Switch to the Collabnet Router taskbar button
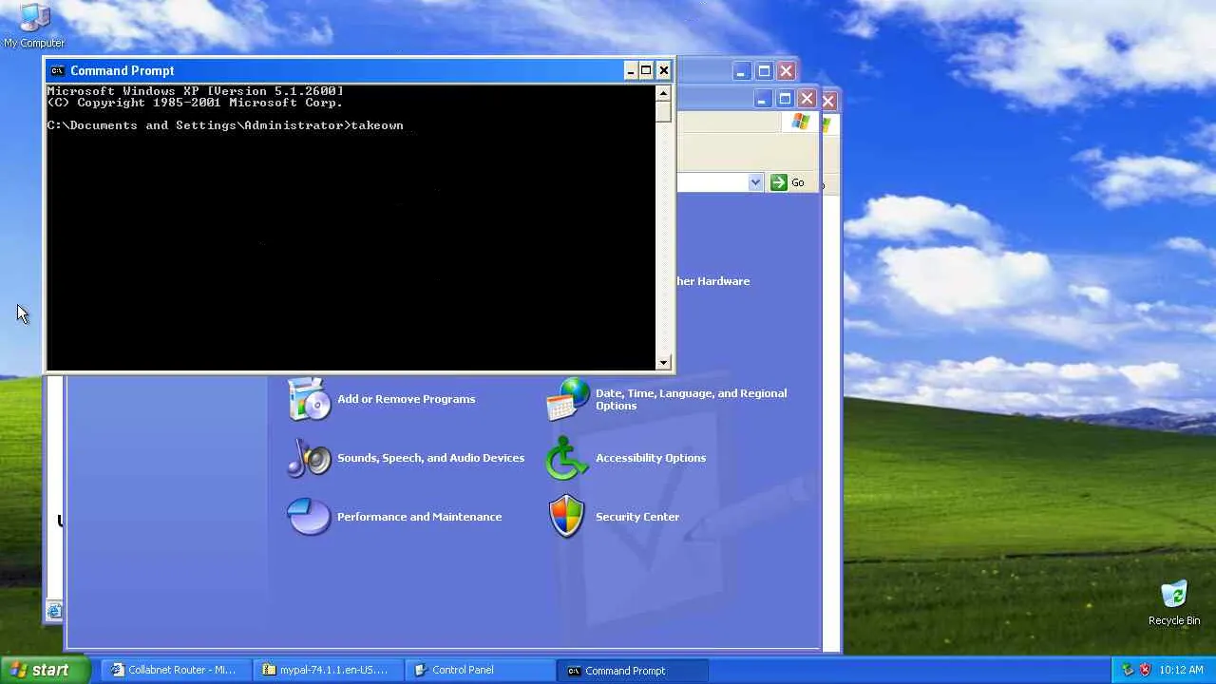This screenshot has height=684, width=1216. point(175,670)
